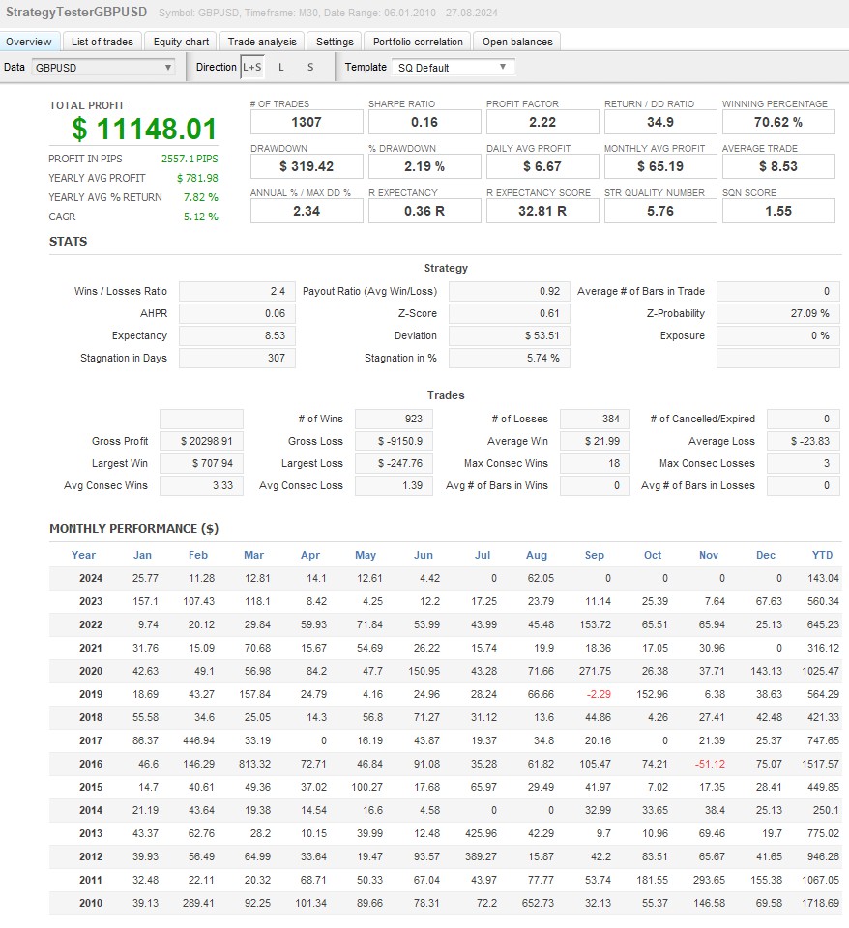The width and height of the screenshot is (849, 928).
Task: Click the Largest Loss field $ -247.76
Action: (394, 463)
